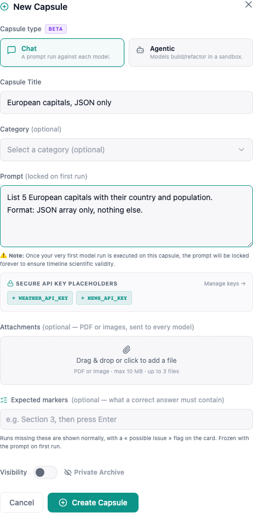
Task: Click the Cancel button
Action: coord(21,503)
